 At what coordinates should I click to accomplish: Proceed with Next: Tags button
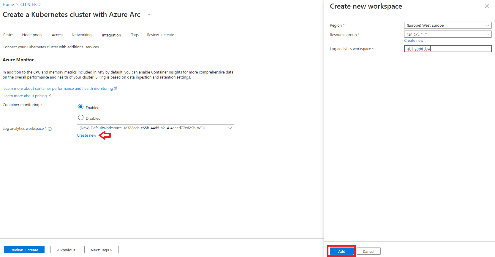click(102, 250)
